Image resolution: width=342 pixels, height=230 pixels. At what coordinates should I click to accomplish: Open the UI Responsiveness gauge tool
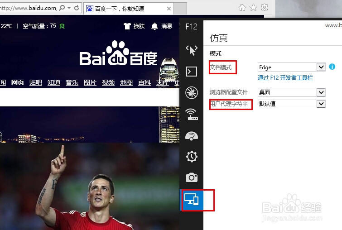[192, 136]
